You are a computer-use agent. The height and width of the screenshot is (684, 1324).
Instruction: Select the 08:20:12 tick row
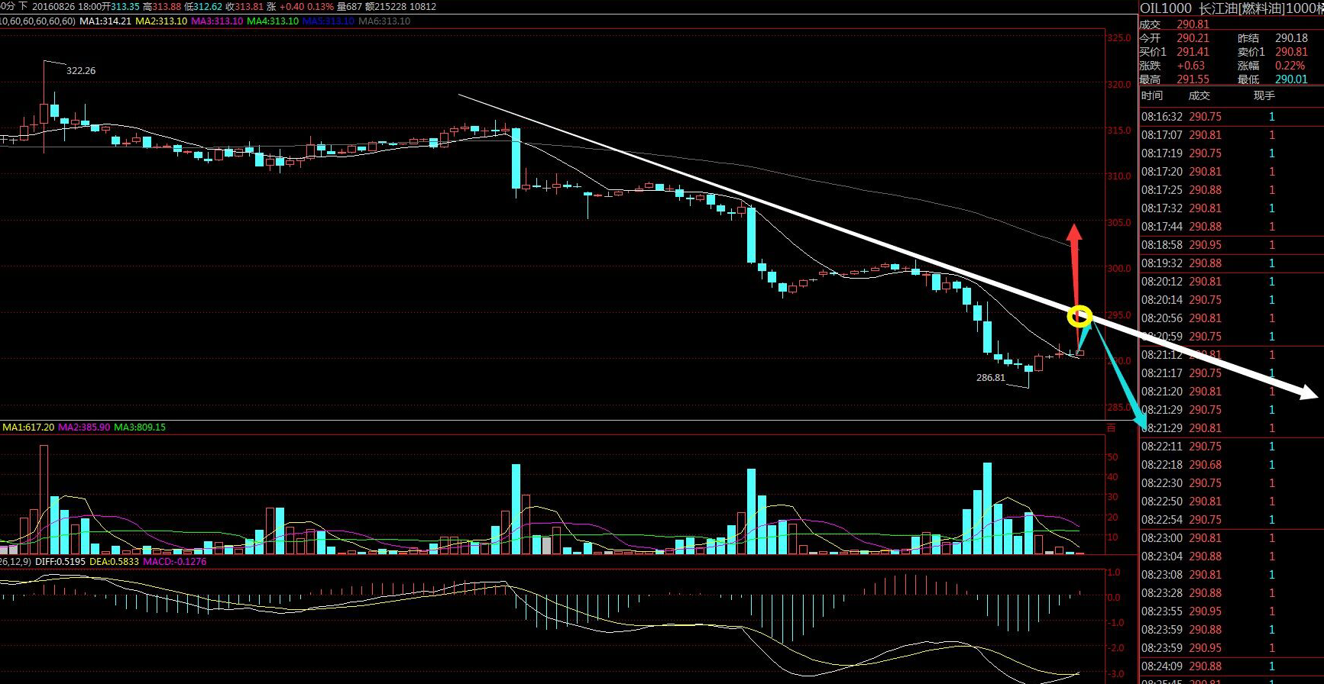1231,282
